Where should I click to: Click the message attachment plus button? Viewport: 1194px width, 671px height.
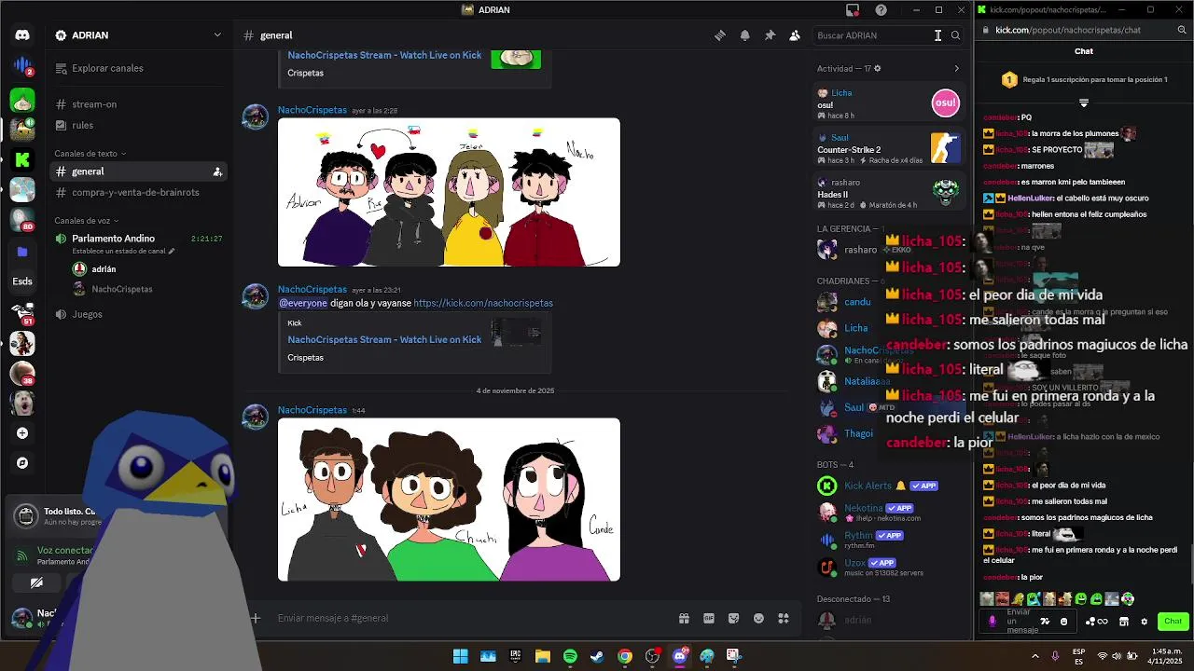(255, 618)
